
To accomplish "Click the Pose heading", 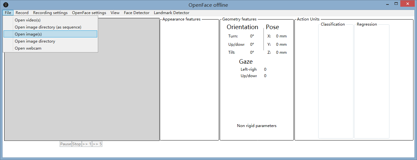I will tap(272, 27).
